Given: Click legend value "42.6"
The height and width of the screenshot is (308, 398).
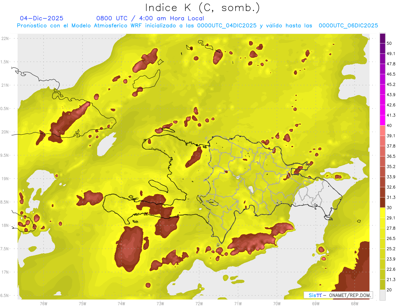Looking at the screenshot, I should pos(391,105).
